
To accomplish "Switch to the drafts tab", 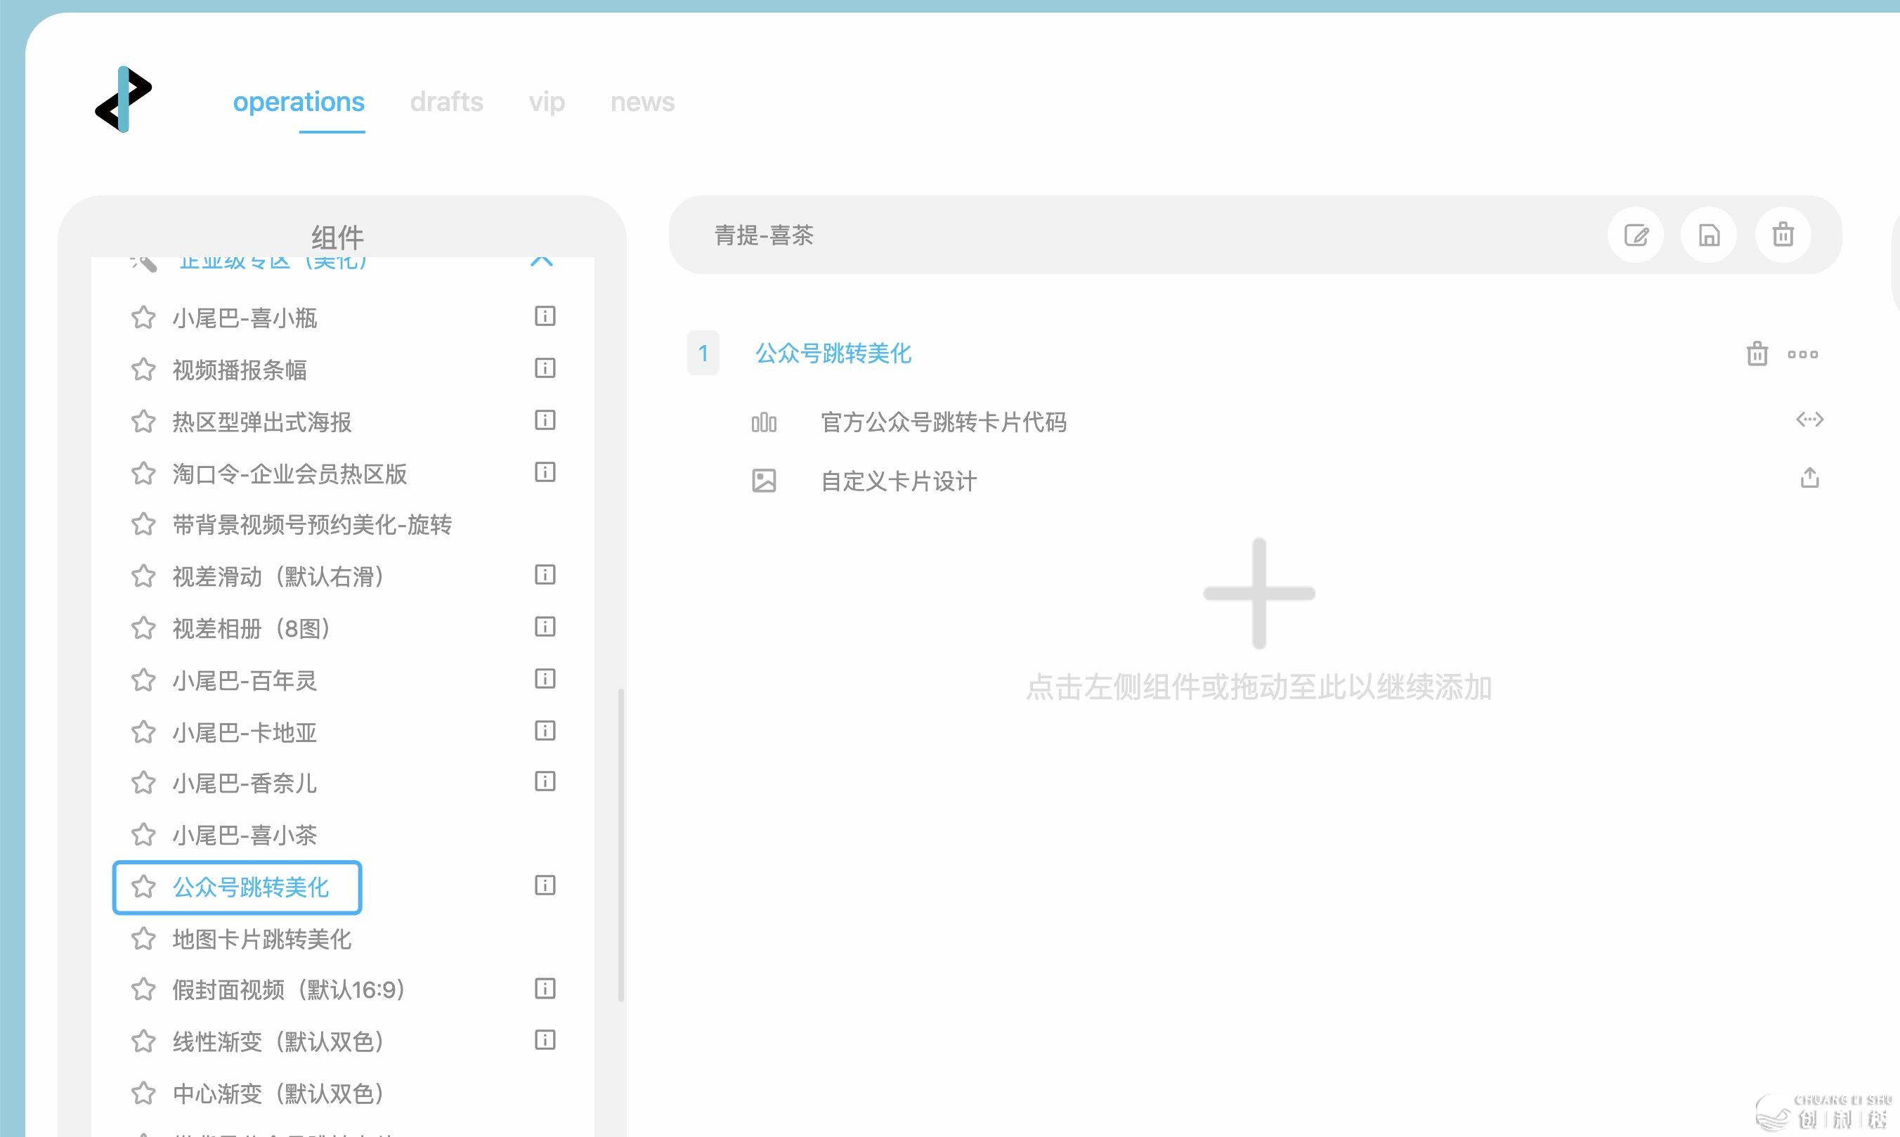I will pyautogui.click(x=446, y=102).
